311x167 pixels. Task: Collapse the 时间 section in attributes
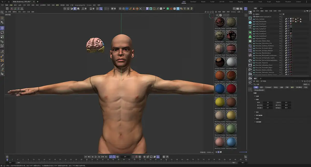click(255, 99)
